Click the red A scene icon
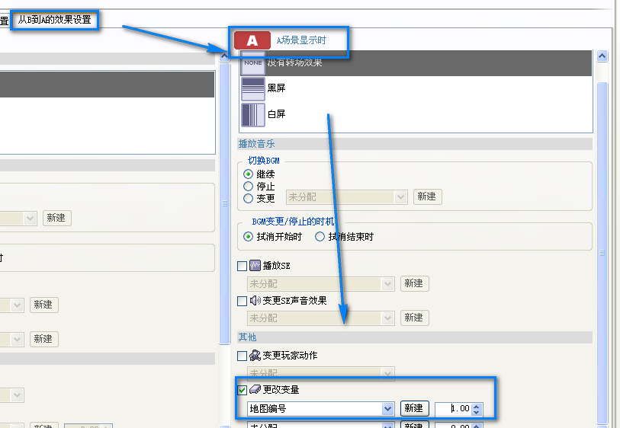This screenshot has width=620, height=428. click(252, 40)
